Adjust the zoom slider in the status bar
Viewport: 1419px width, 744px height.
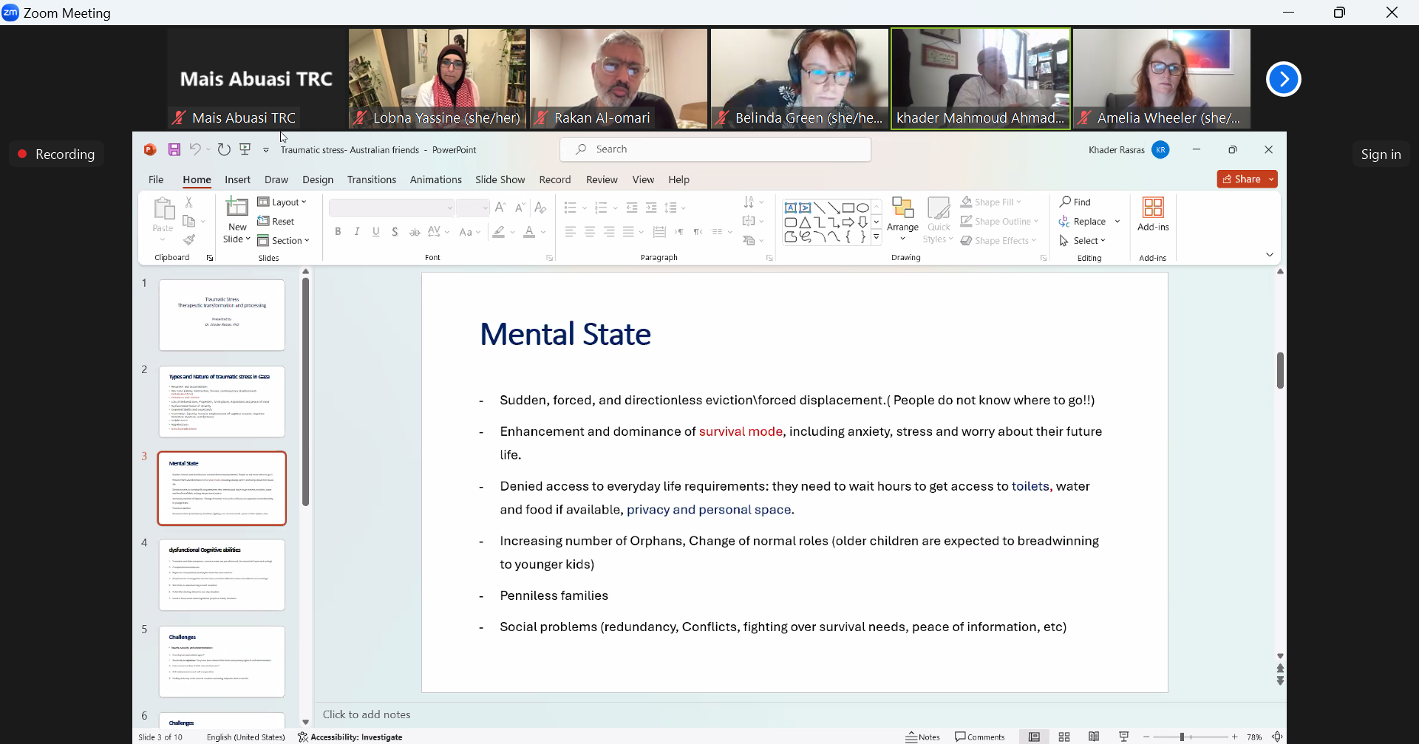[x=1183, y=737]
